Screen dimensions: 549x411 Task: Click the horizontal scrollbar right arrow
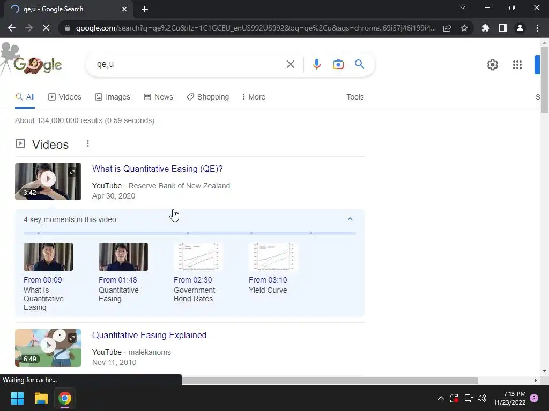[x=536, y=380]
